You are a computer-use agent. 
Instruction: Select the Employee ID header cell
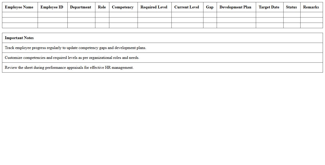52,7
